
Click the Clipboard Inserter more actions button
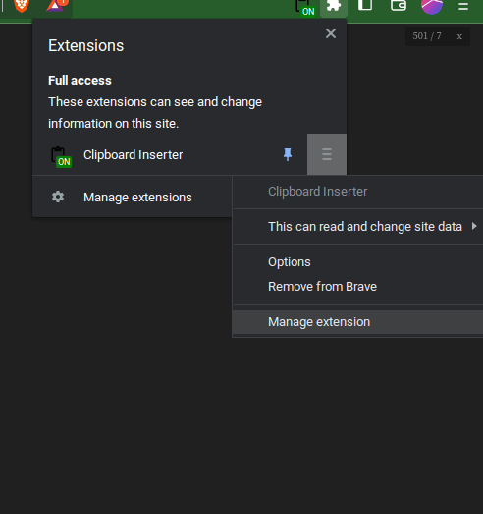point(327,154)
